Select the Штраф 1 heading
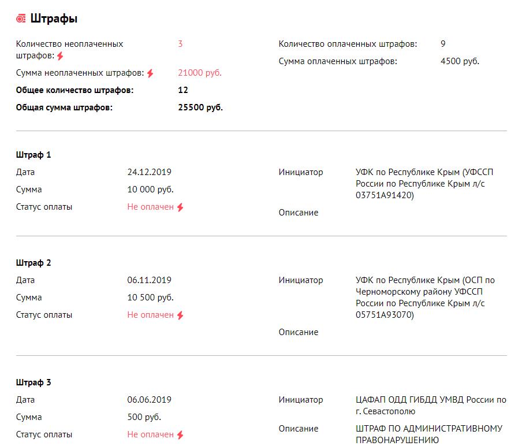The image size is (522, 446). (x=33, y=155)
